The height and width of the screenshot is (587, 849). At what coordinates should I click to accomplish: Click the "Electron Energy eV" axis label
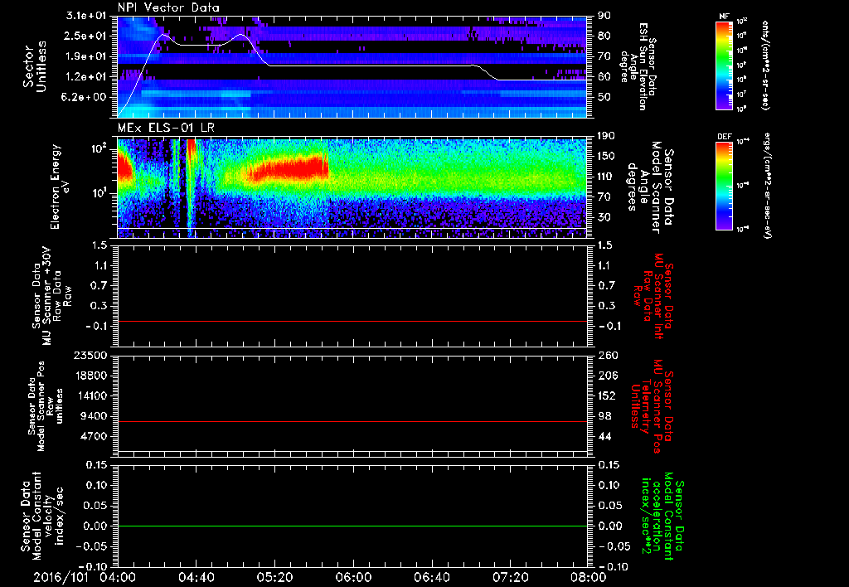pyautogui.click(x=61, y=187)
